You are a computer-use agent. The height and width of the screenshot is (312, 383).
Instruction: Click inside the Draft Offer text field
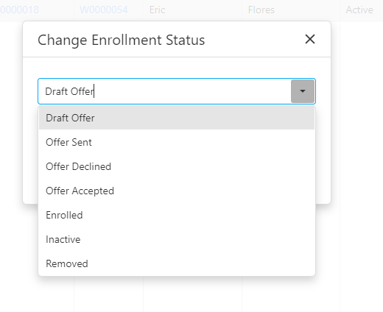164,91
